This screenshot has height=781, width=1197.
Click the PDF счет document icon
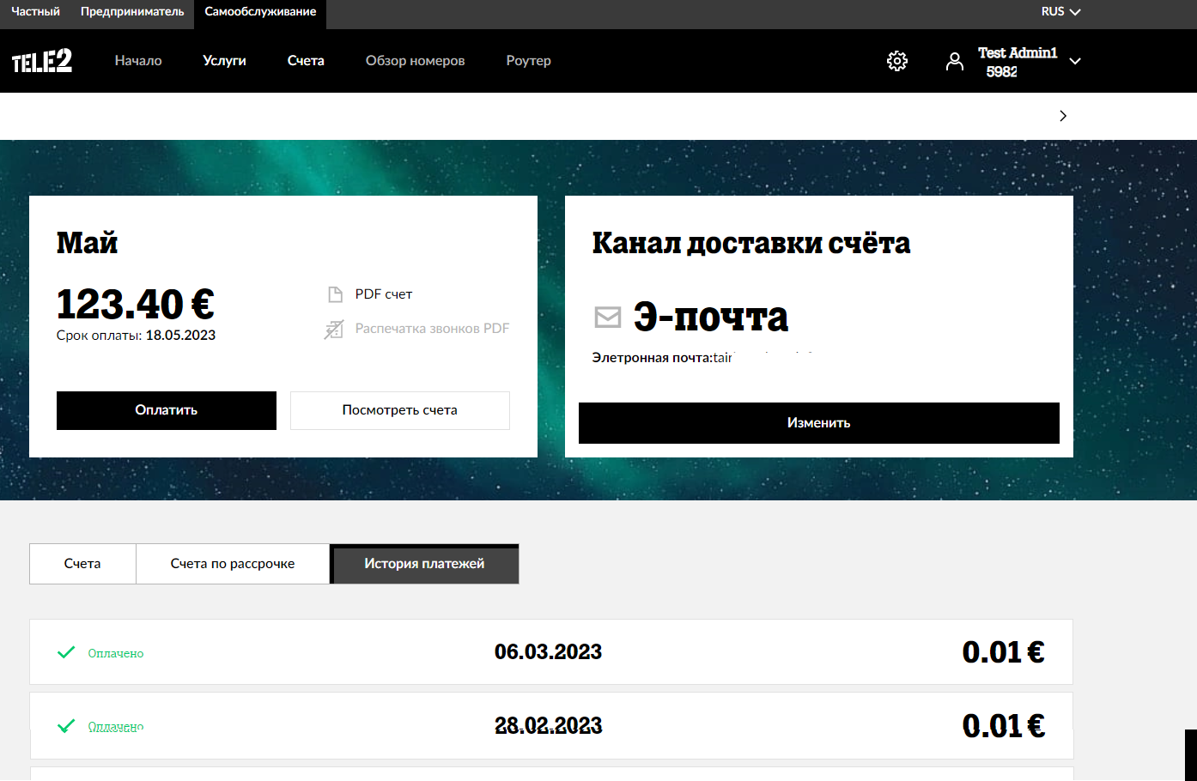point(336,294)
